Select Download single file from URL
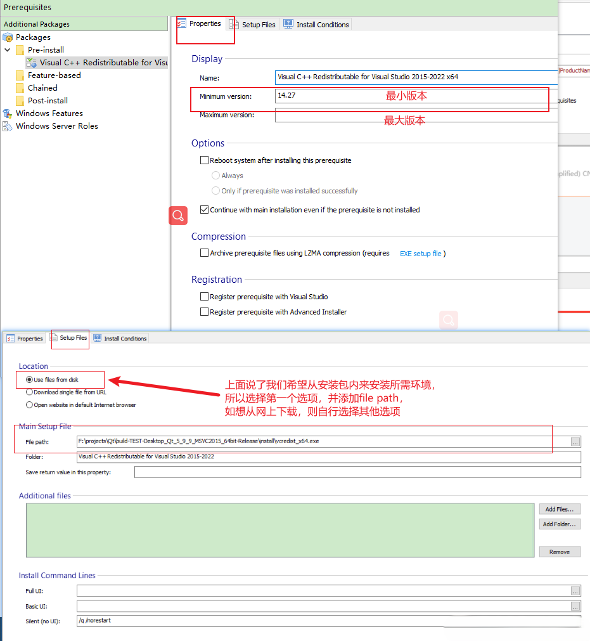This screenshot has height=641, width=590. [x=29, y=392]
